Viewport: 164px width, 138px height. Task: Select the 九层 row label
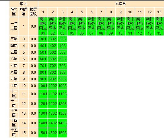[x=14, y=79]
